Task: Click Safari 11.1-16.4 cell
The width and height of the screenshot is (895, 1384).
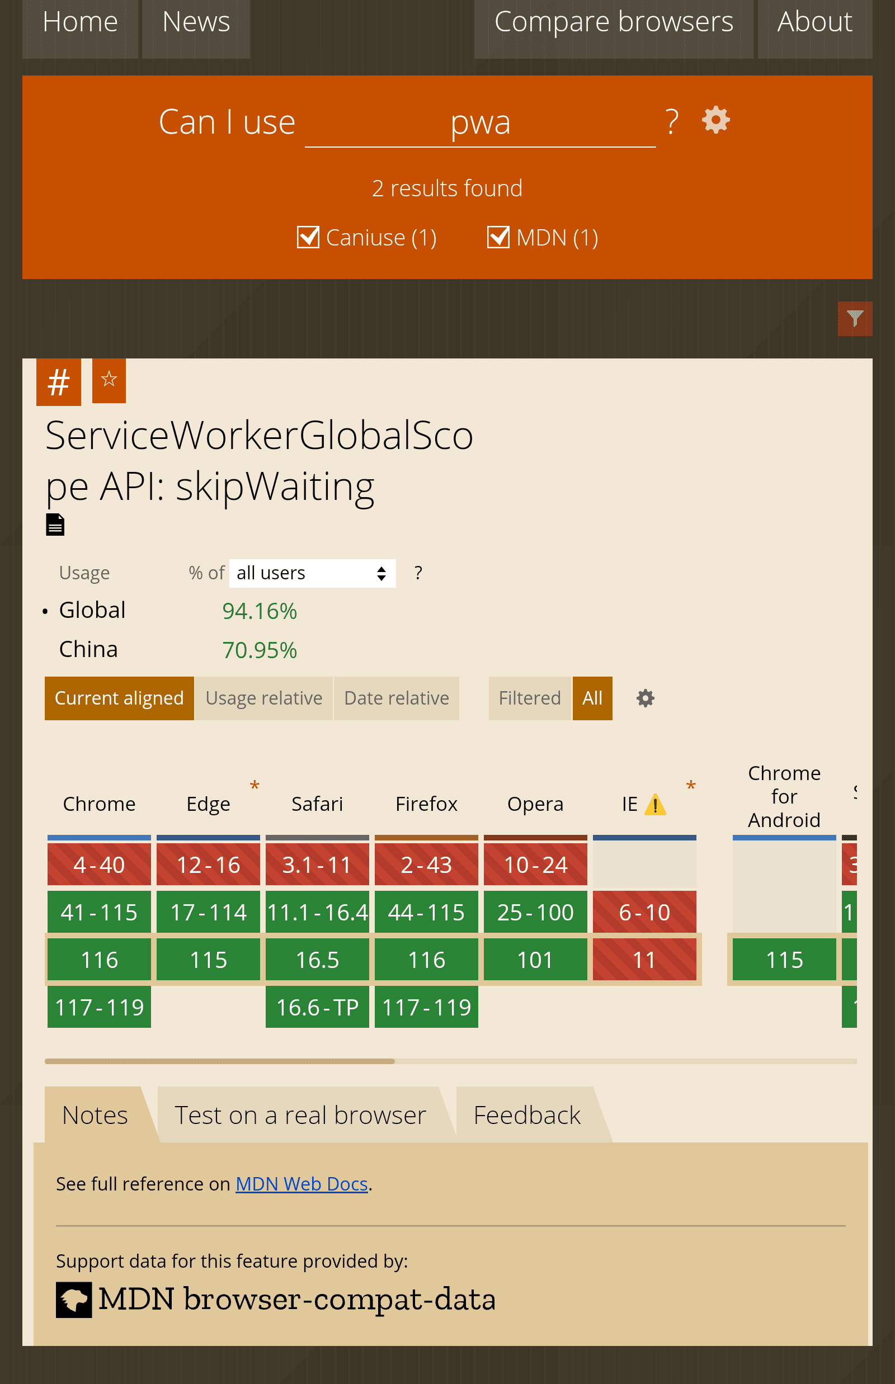Action: pyautogui.click(x=317, y=911)
